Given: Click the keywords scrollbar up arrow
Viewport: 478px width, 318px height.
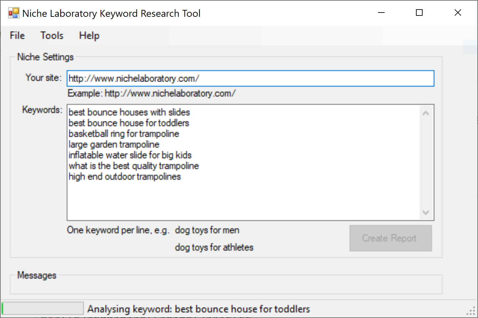Looking at the screenshot, I should tap(426, 113).
